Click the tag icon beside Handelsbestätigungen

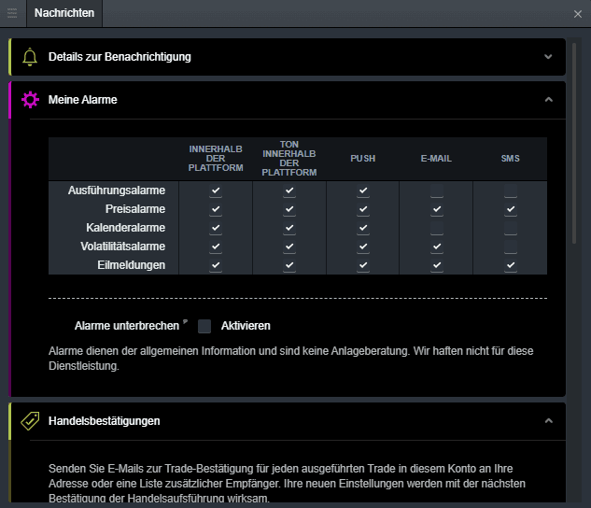[x=29, y=421]
